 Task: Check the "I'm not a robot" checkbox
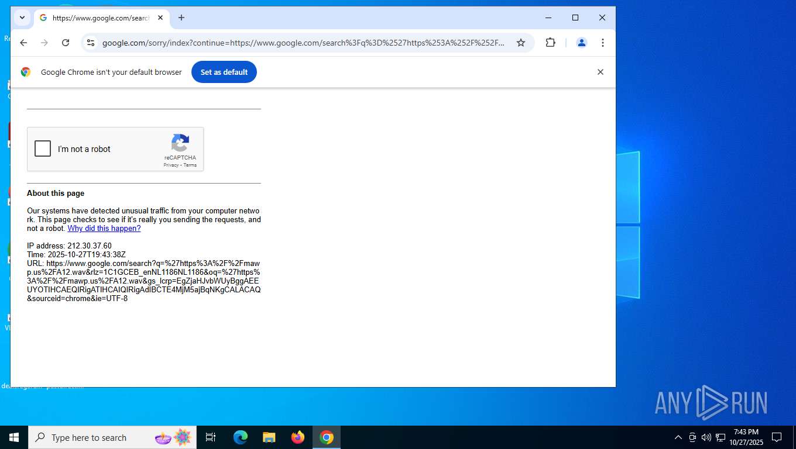(43, 149)
